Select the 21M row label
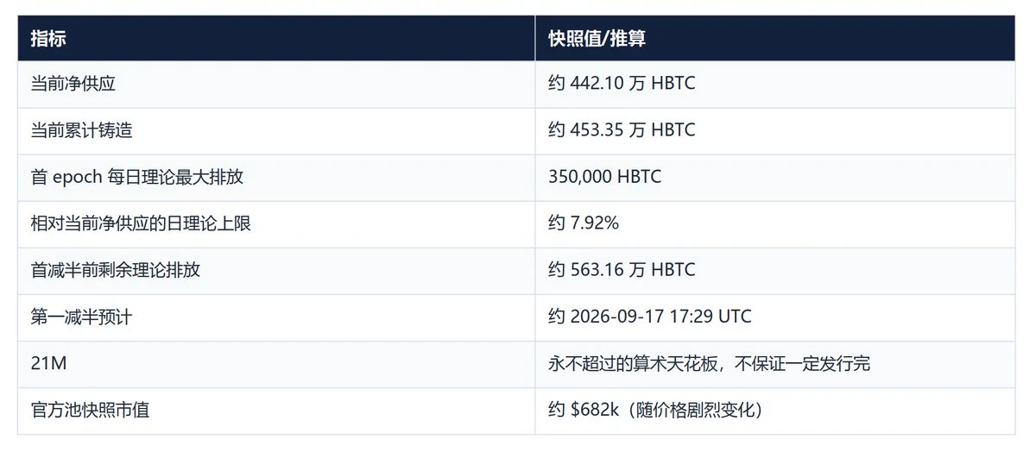1036x452 pixels. 48,363
